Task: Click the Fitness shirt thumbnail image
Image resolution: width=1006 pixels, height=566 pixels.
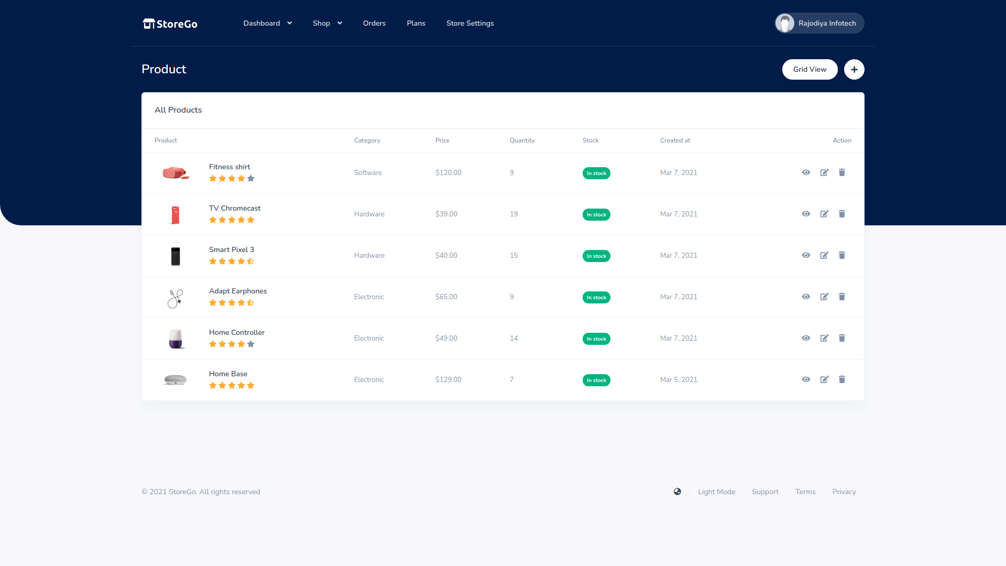Action: point(176,173)
